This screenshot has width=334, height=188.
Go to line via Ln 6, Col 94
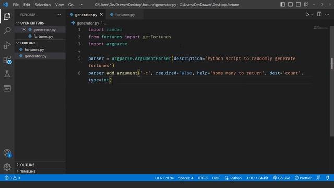164,178
